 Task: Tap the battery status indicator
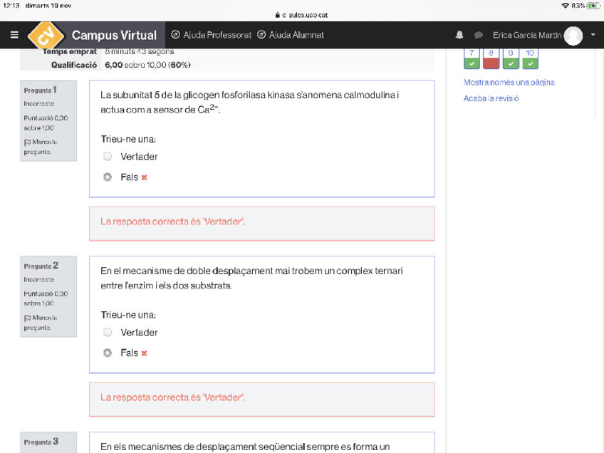point(593,6)
